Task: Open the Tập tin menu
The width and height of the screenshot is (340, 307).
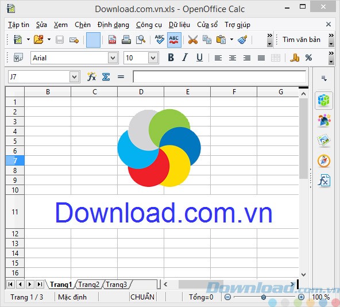Action: [18, 25]
